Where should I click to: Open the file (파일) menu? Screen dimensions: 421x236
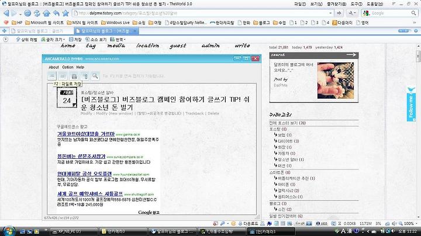pyautogui.click(x=300, y=4)
